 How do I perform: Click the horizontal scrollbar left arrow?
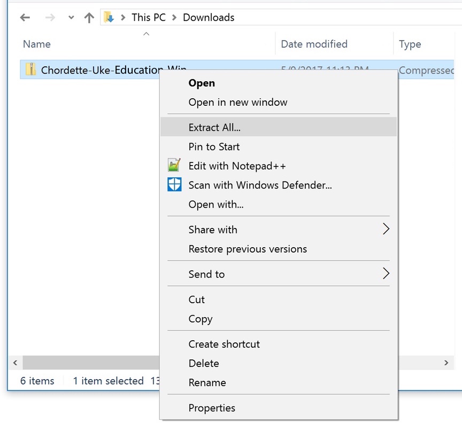pos(15,363)
